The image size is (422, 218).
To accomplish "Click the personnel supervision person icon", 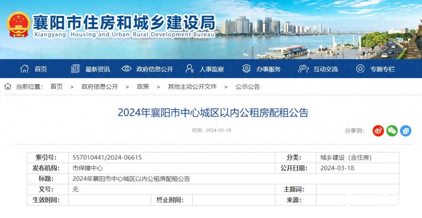I will [x=190, y=69].
